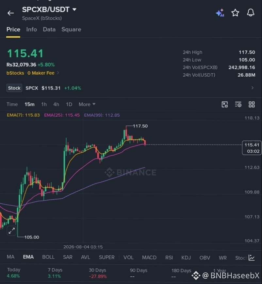Image resolution: width=262 pixels, height=284 pixels.
Task: Open the AI assistant sparkle icon
Action: 220,13
